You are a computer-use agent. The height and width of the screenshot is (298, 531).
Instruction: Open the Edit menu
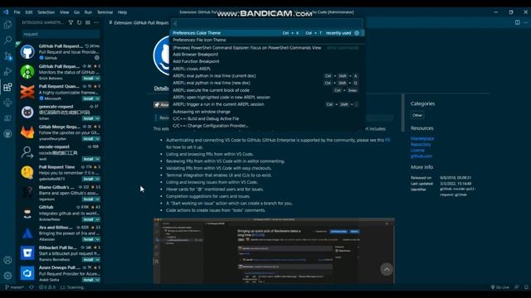point(29,12)
